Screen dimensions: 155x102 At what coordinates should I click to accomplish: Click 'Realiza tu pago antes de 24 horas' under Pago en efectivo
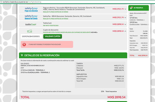[x=56, y=12]
